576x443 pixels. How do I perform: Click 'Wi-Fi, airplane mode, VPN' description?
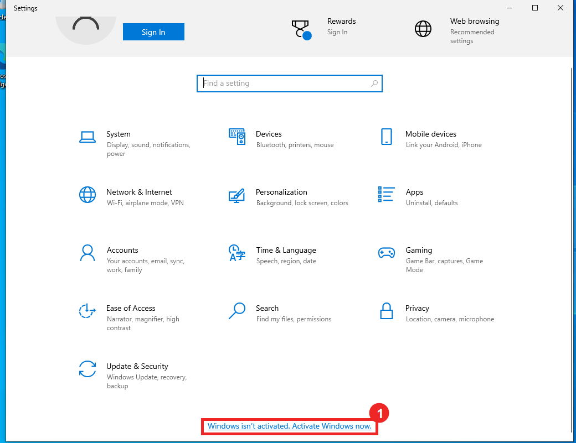145,203
